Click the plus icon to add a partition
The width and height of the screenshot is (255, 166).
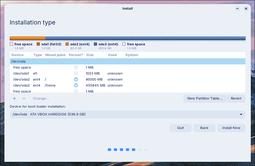click(14, 98)
